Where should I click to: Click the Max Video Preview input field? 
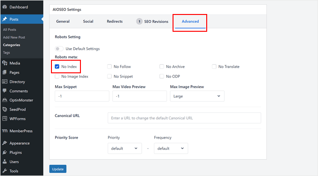tap(139, 96)
